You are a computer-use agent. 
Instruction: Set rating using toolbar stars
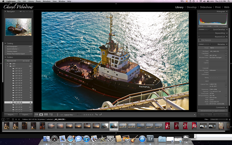tap(88, 114)
